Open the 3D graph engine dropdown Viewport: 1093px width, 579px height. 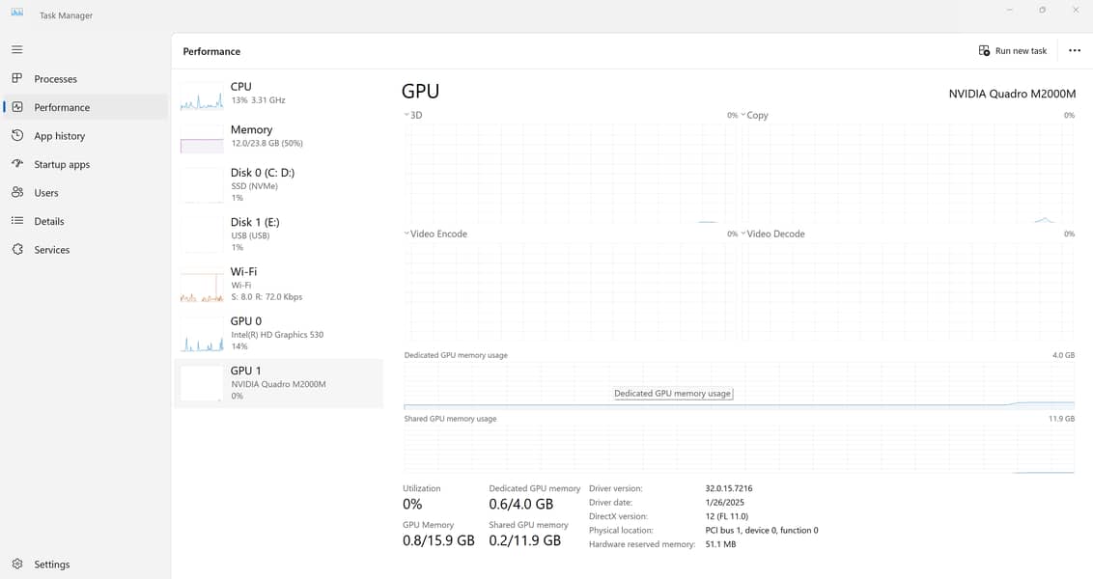[x=412, y=115]
